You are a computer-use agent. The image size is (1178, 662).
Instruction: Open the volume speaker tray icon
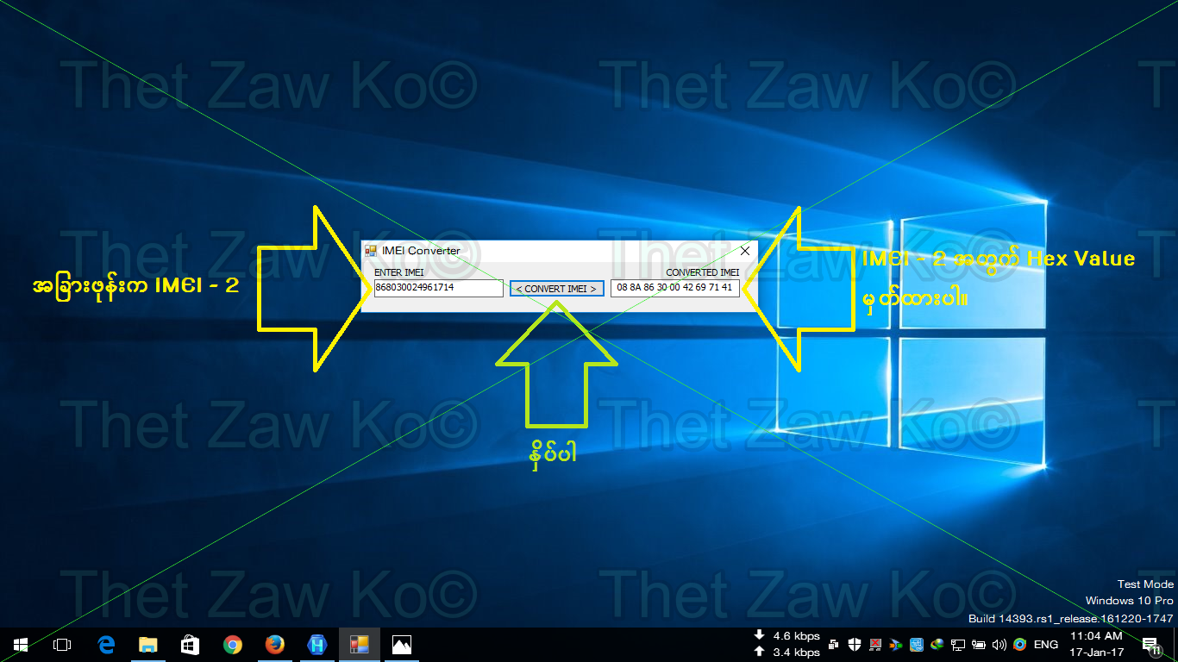pos(999,645)
